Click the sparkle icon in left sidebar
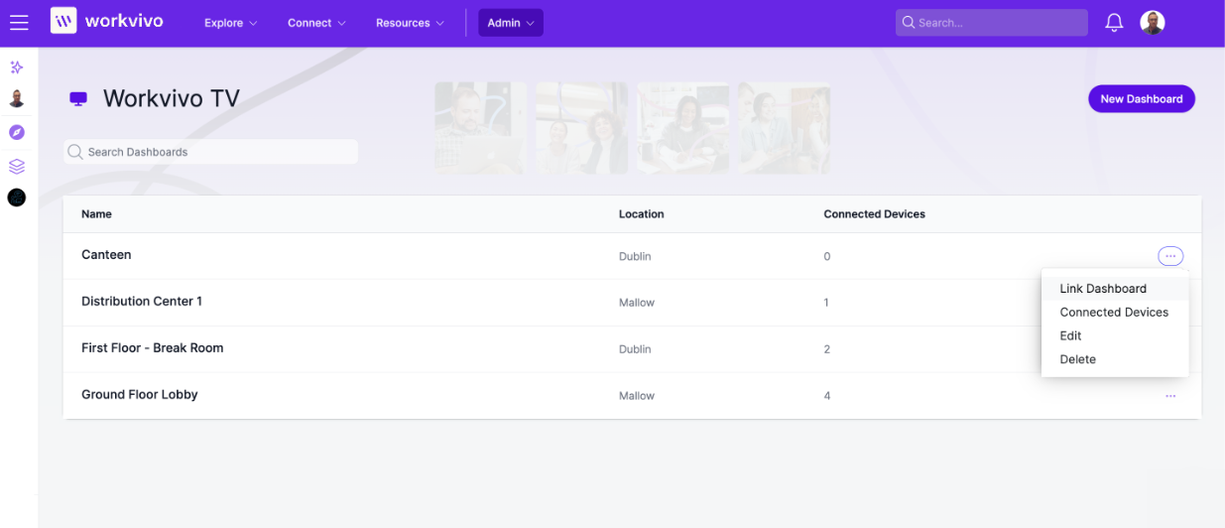Screen dimensions: 1225x528 tap(17, 67)
